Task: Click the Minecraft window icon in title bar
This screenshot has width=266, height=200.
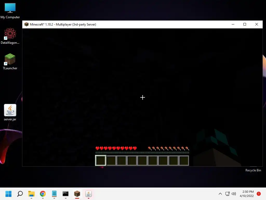Action: (x=26, y=24)
